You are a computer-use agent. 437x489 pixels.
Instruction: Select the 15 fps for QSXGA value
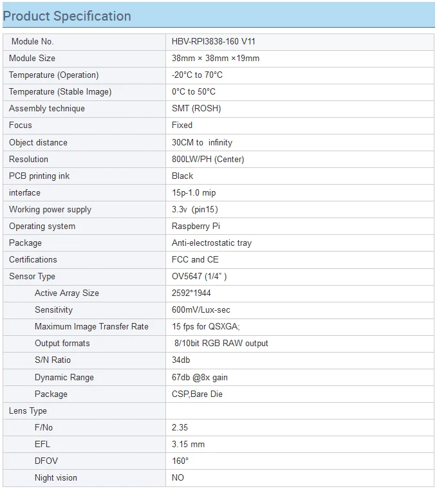[x=205, y=326]
